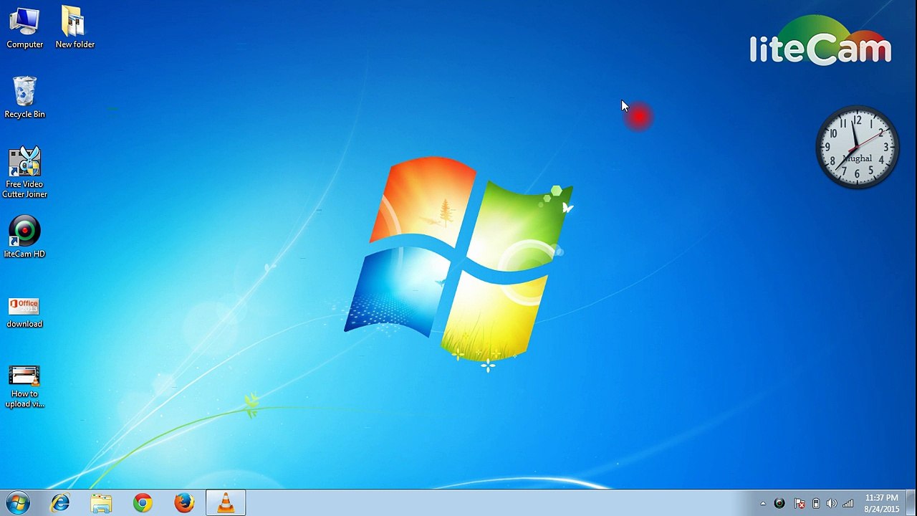917x516 pixels.
Task: Open the Action Center flag icon
Action: (800, 504)
